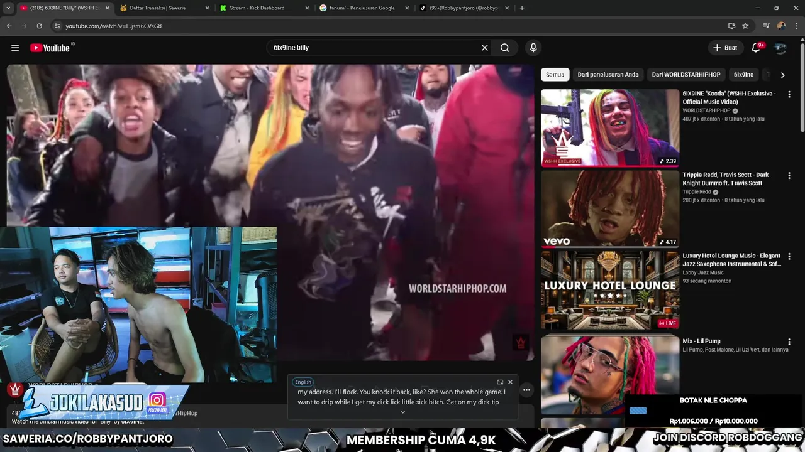Click the address bar URL
Image resolution: width=805 pixels, height=452 pixels.
click(113, 26)
